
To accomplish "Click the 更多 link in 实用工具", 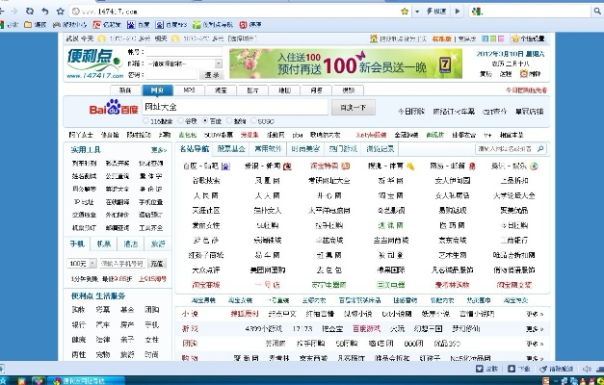I will click(158, 149).
